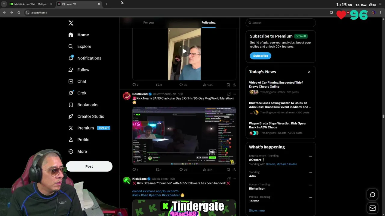Open the Follow page in the sidebar
The image size is (385, 216).
click(x=79, y=70)
